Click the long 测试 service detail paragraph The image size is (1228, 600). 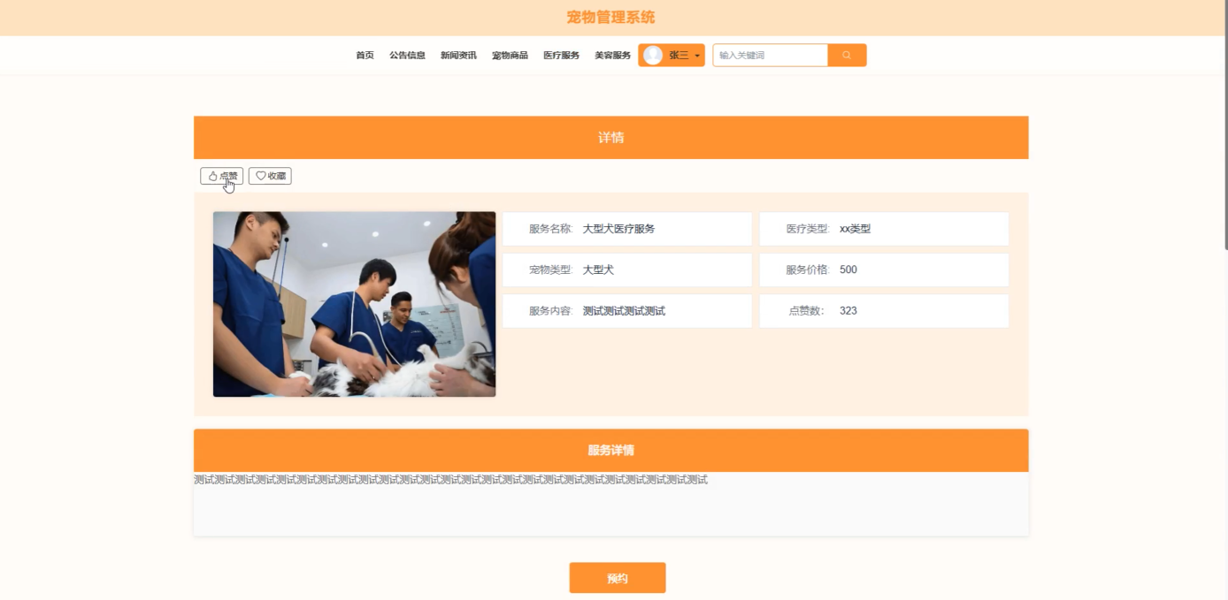click(x=450, y=480)
